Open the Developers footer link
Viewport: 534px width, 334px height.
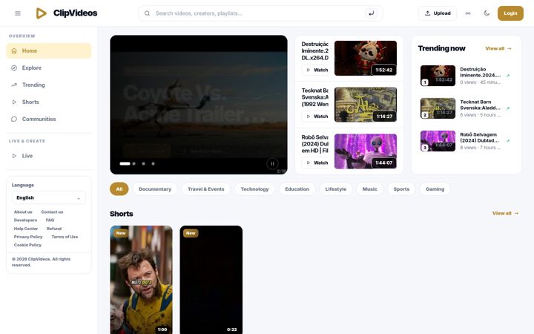tap(25, 220)
